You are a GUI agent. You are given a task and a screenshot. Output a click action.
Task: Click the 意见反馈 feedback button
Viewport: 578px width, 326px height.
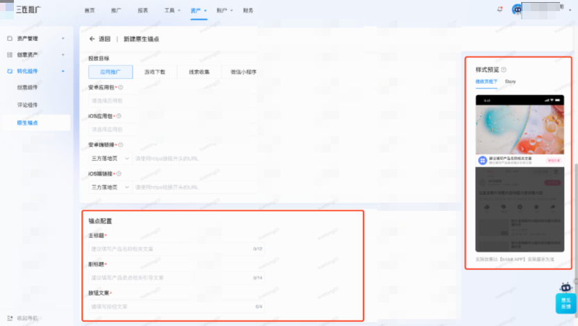(x=565, y=303)
